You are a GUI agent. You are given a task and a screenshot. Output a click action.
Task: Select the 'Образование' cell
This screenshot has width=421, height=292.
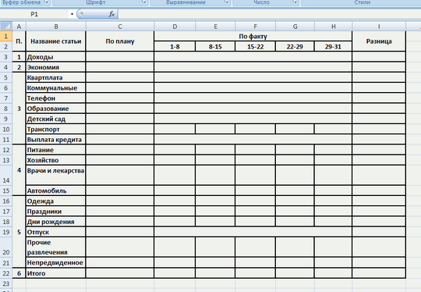point(56,109)
